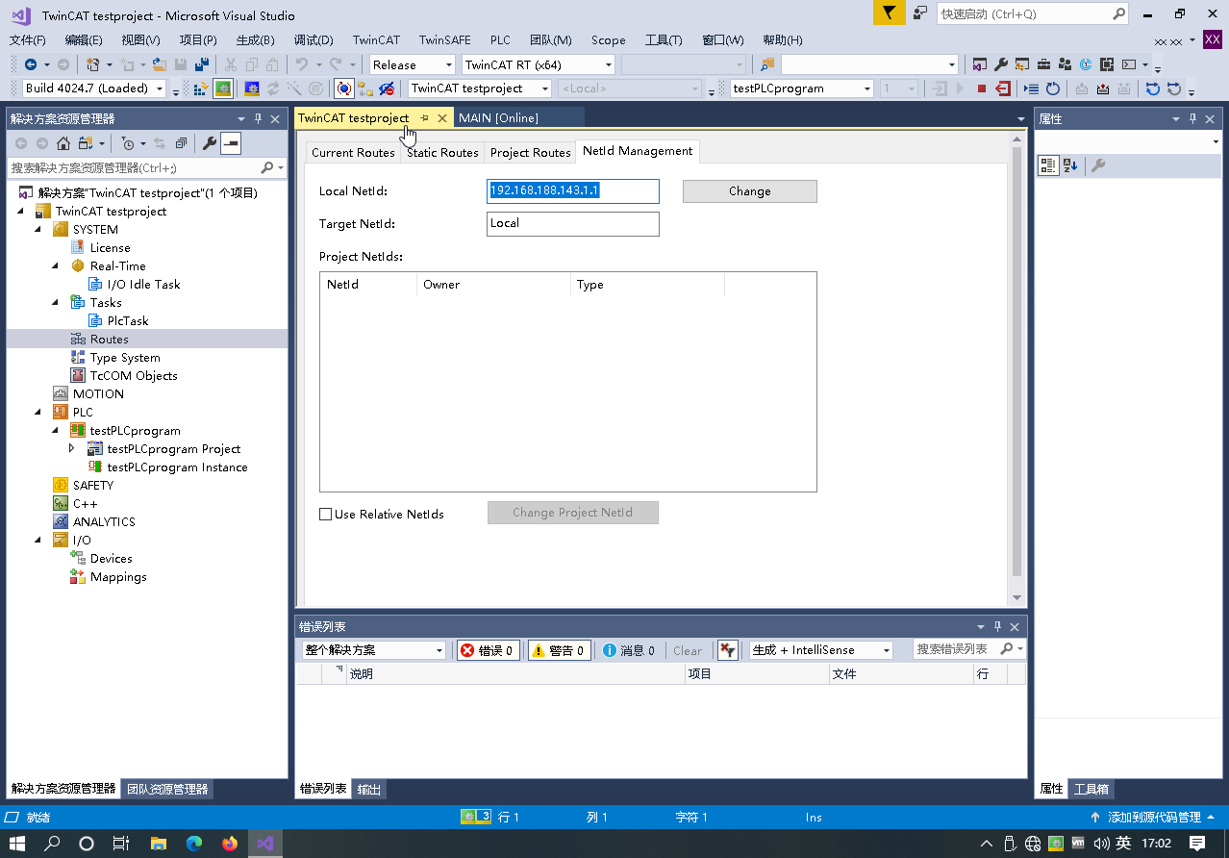The image size is (1229, 858).
Task: Collapse the SYSTEM tree node
Action: click(x=38, y=229)
